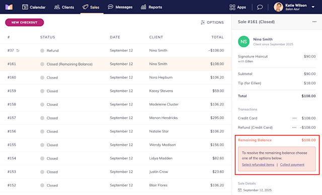
Task: Click the refund arrow icon beside #37
Action: [x=18, y=50]
